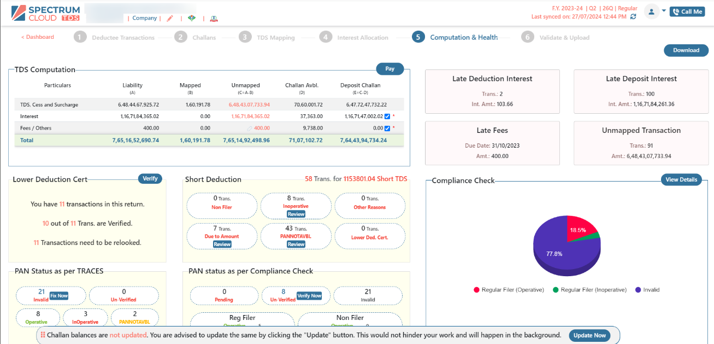Image resolution: width=714 pixels, height=344 pixels.
Task: Click the refresh sync icon beside last synced time
Action: (633, 17)
